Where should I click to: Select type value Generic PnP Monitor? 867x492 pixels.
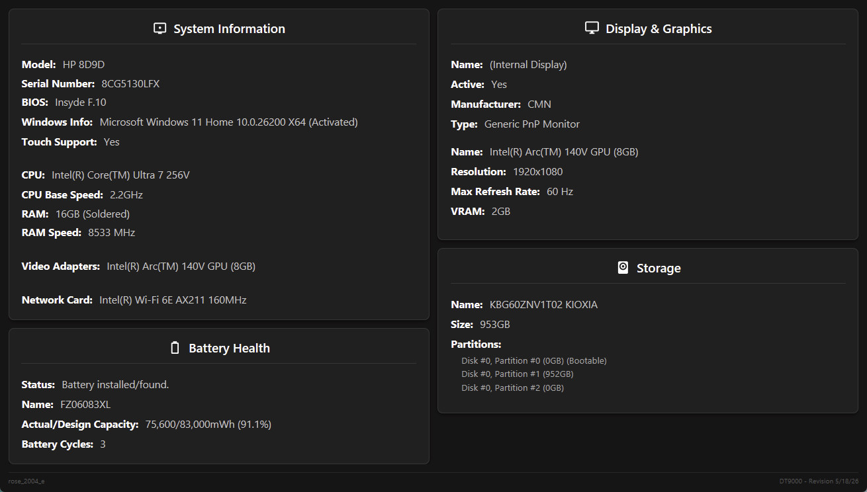[x=532, y=124]
